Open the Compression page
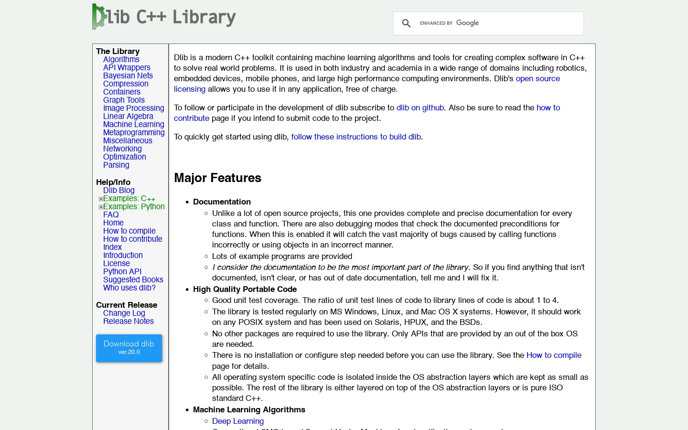The width and height of the screenshot is (688, 430). point(126,84)
